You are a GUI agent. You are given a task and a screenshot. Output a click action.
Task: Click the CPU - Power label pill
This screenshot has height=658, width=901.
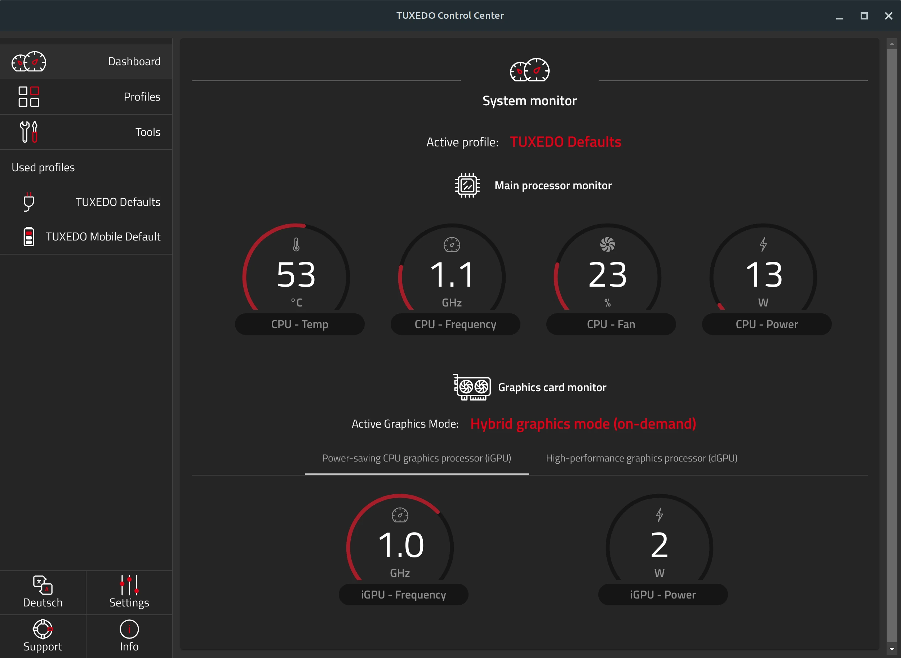767,324
